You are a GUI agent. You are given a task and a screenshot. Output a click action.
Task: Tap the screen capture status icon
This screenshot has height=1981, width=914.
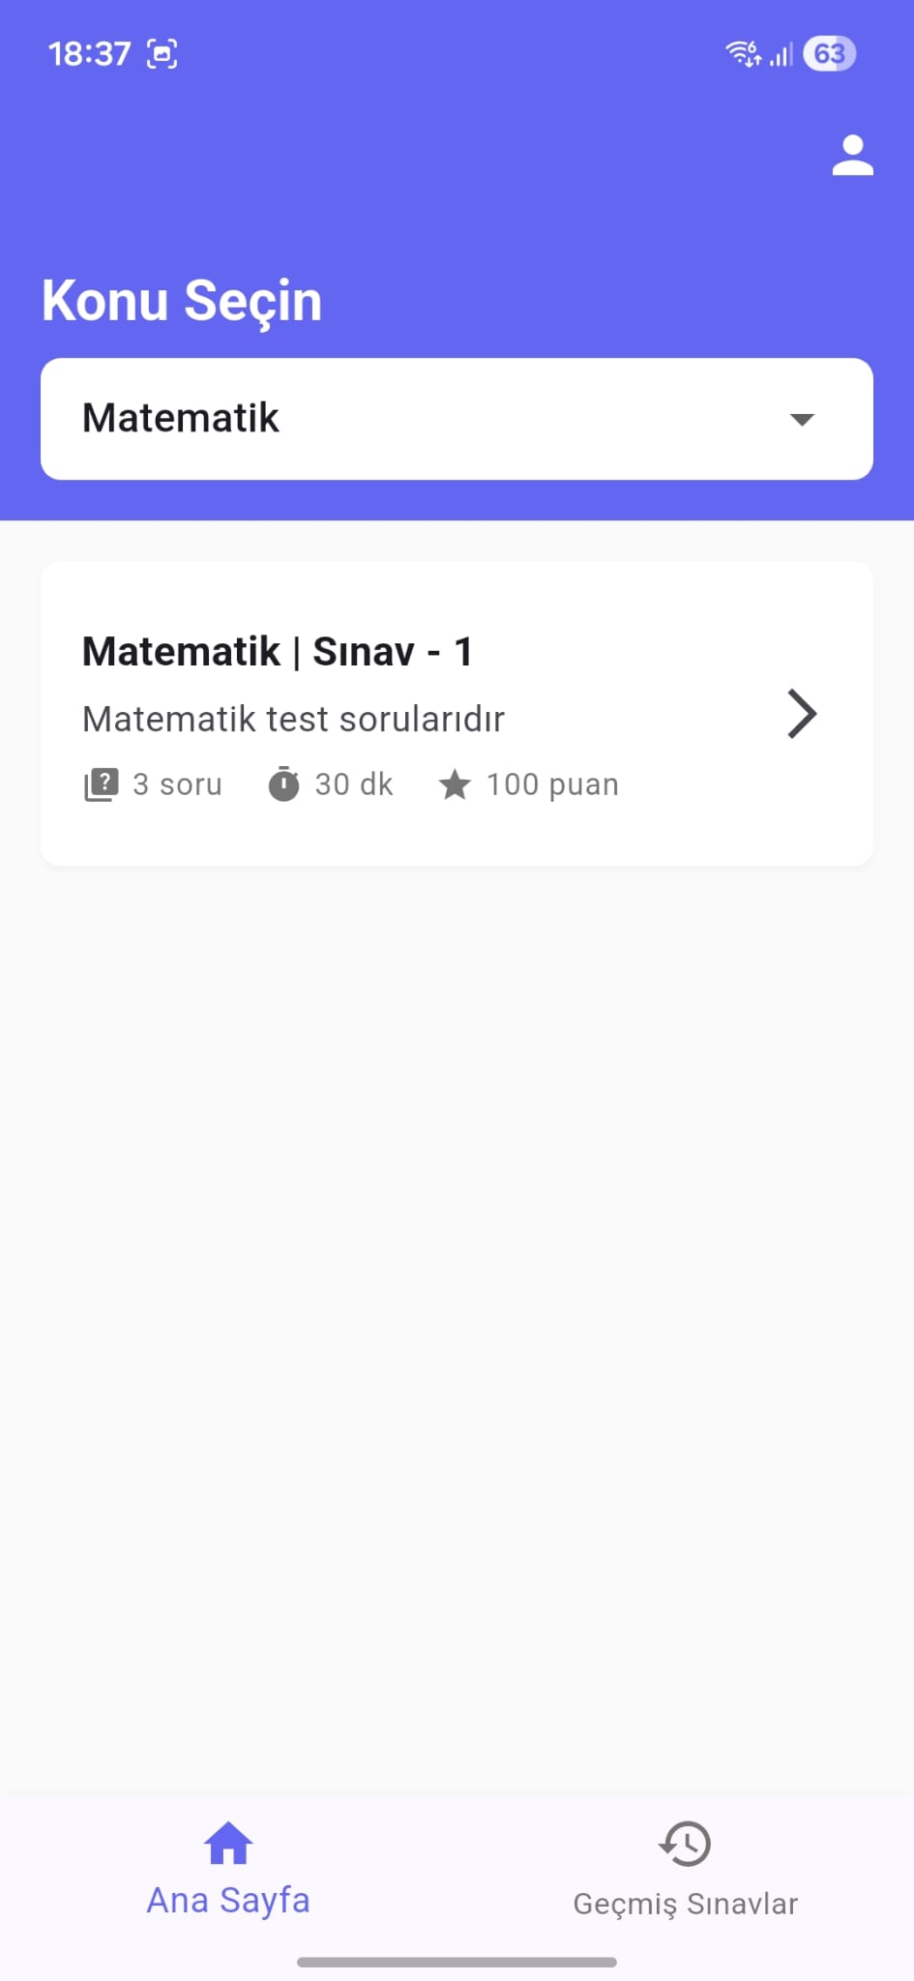162,54
